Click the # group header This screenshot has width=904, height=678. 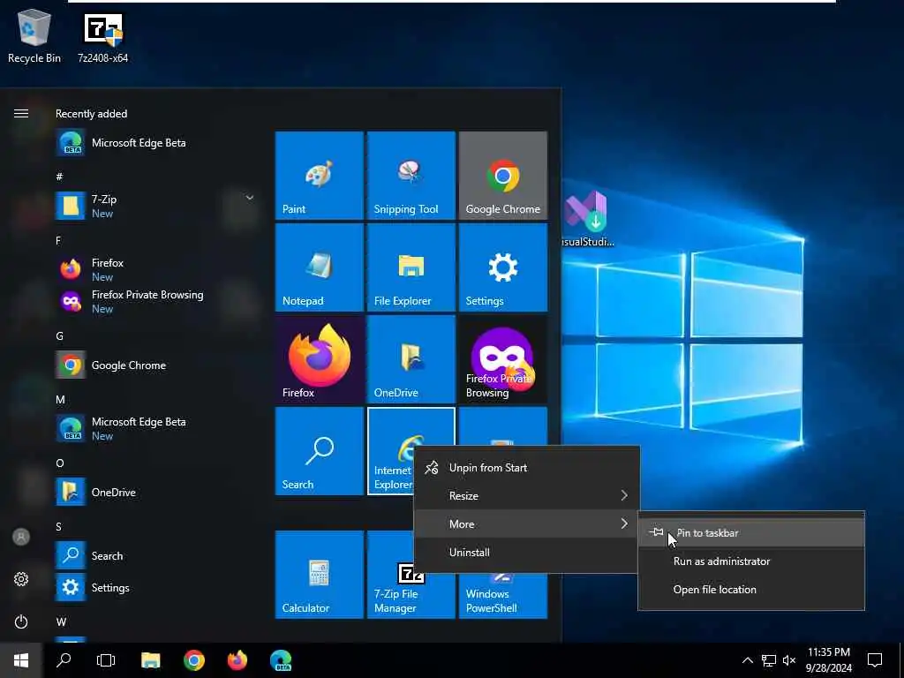pos(59,177)
